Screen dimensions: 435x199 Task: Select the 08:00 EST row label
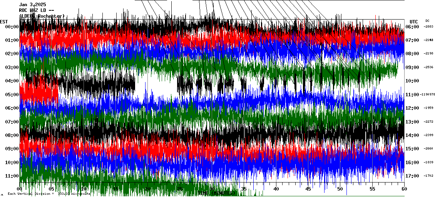click(12, 135)
